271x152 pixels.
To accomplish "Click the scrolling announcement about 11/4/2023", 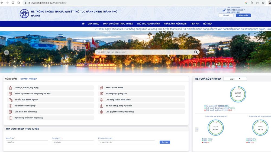I will 182,29.
